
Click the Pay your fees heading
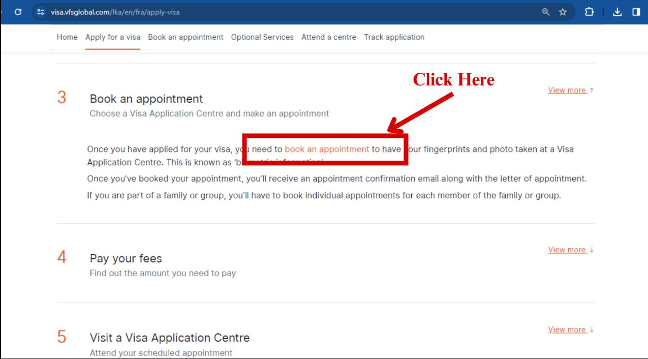(x=126, y=259)
